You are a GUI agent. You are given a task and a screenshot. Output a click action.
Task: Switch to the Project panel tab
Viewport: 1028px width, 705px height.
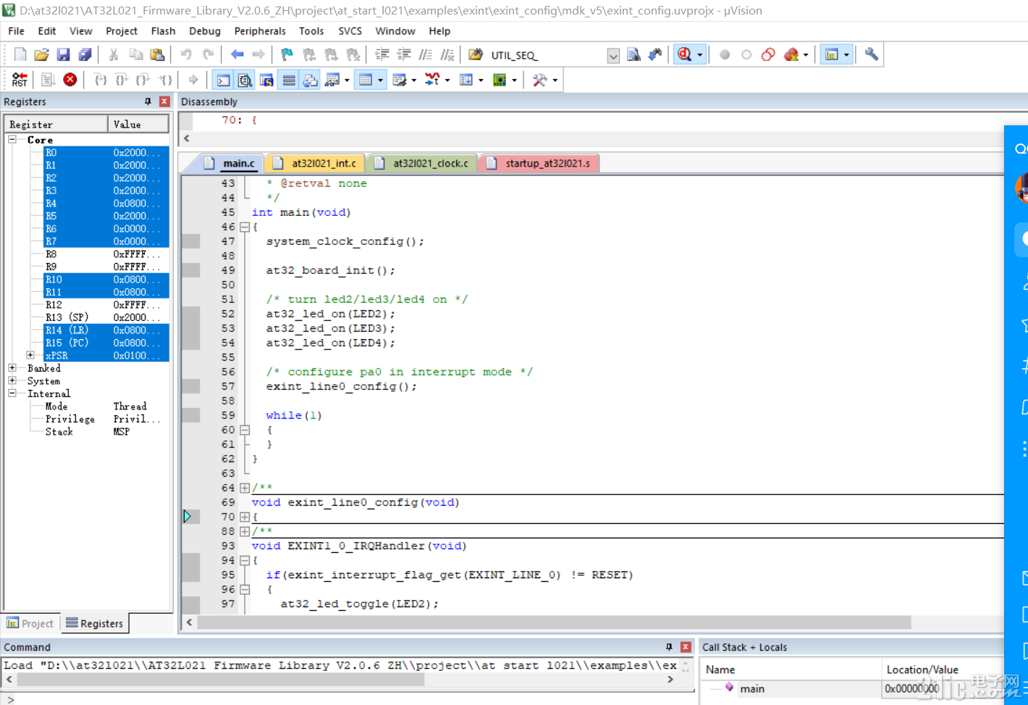click(30, 623)
